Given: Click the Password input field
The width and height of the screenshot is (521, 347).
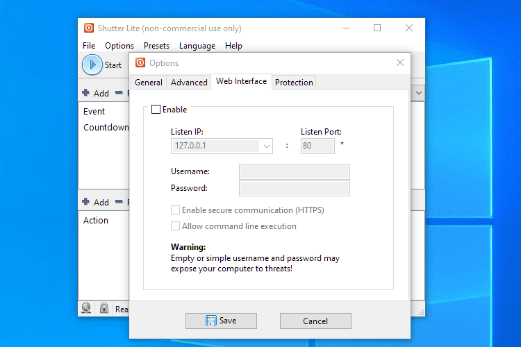Looking at the screenshot, I should (x=294, y=188).
